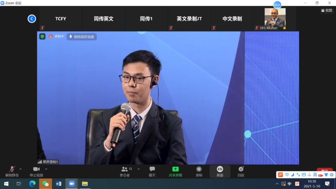The image size is (336, 189).
Task: Click the green encryption shield icon
Action: coord(42,36)
